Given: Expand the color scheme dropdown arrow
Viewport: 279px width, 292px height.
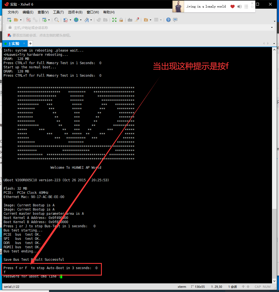Looking at the screenshot, I should [70, 20].
